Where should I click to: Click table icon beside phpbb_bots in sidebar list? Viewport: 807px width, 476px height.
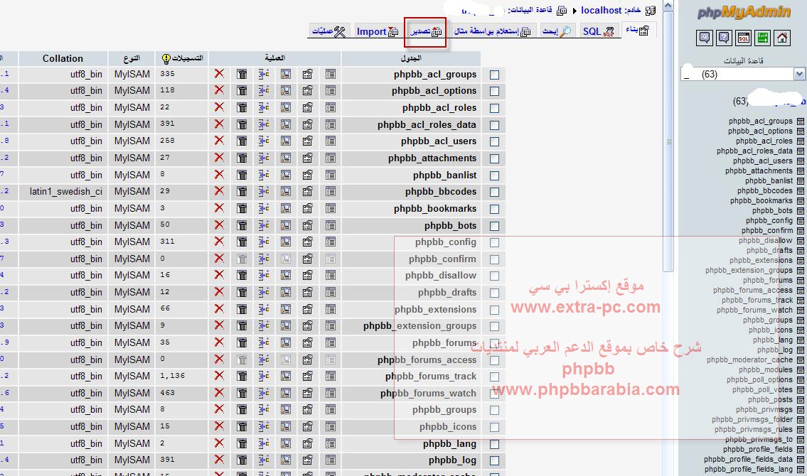tap(801, 211)
